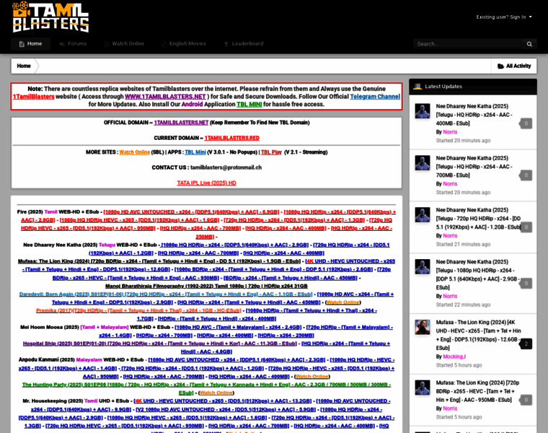Open Manoj Bharathiraja Filmography link

(206, 286)
